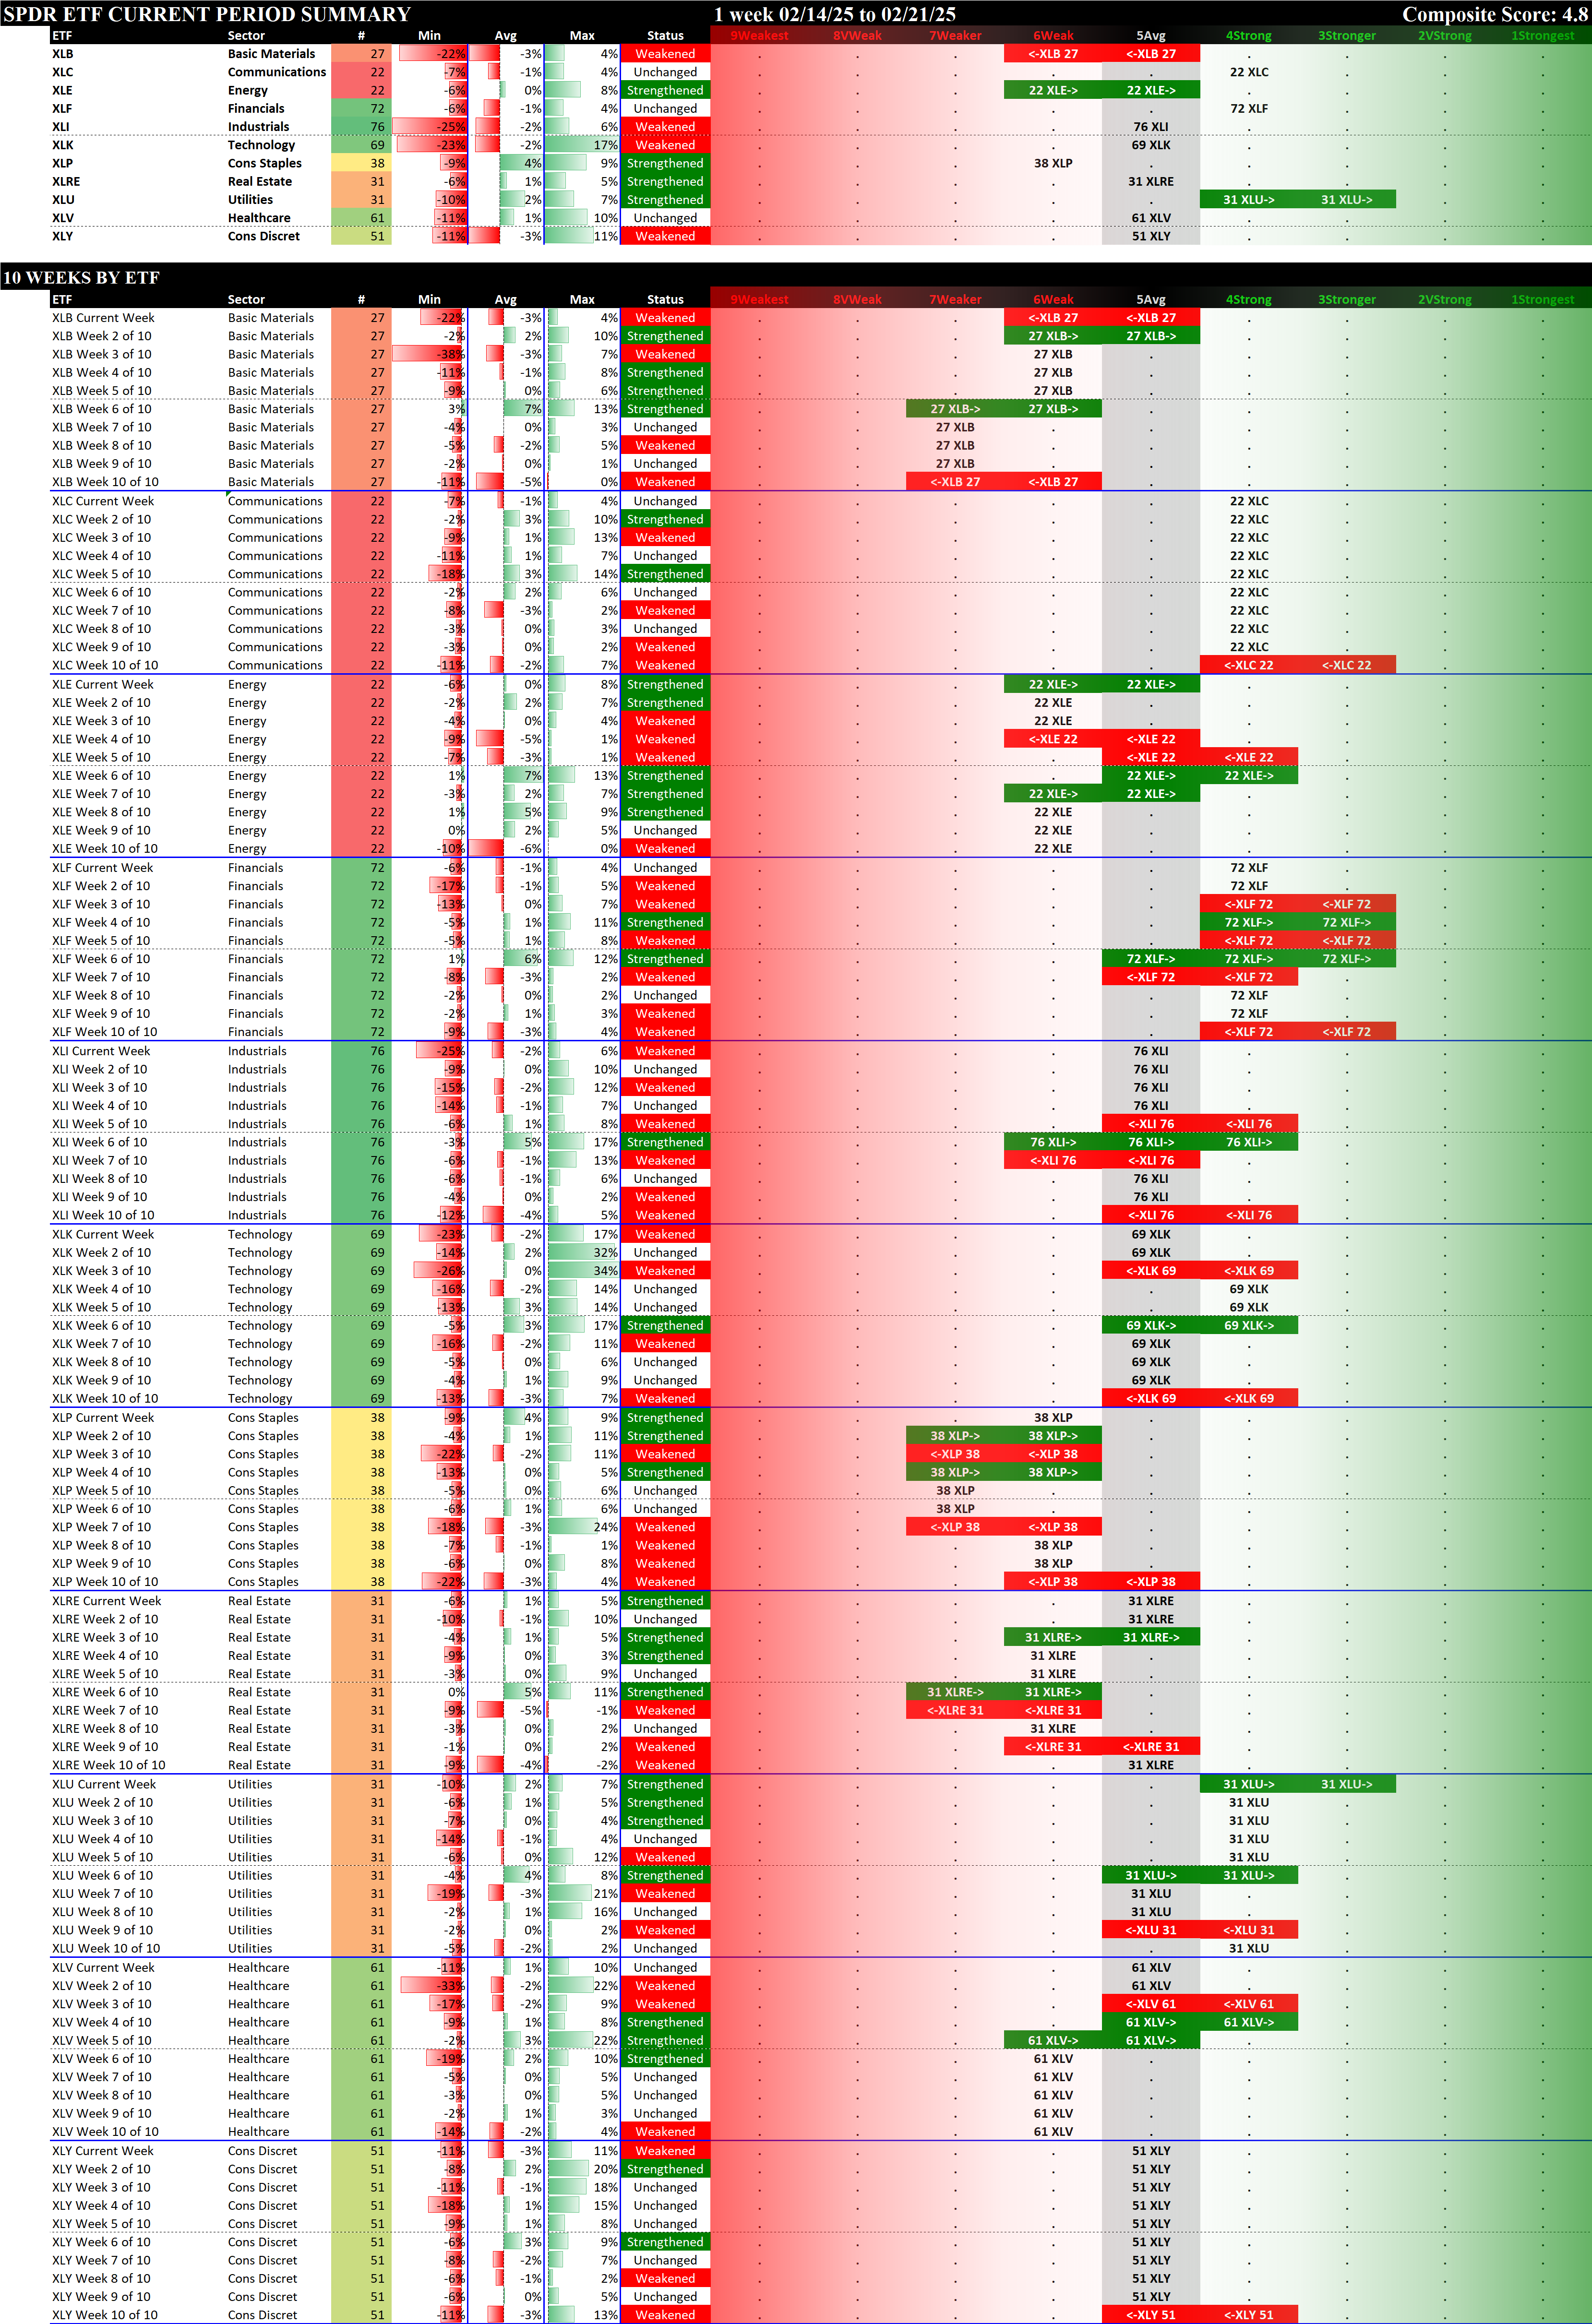Click the XLE Current Week row label in 10 weeks table

(x=103, y=685)
